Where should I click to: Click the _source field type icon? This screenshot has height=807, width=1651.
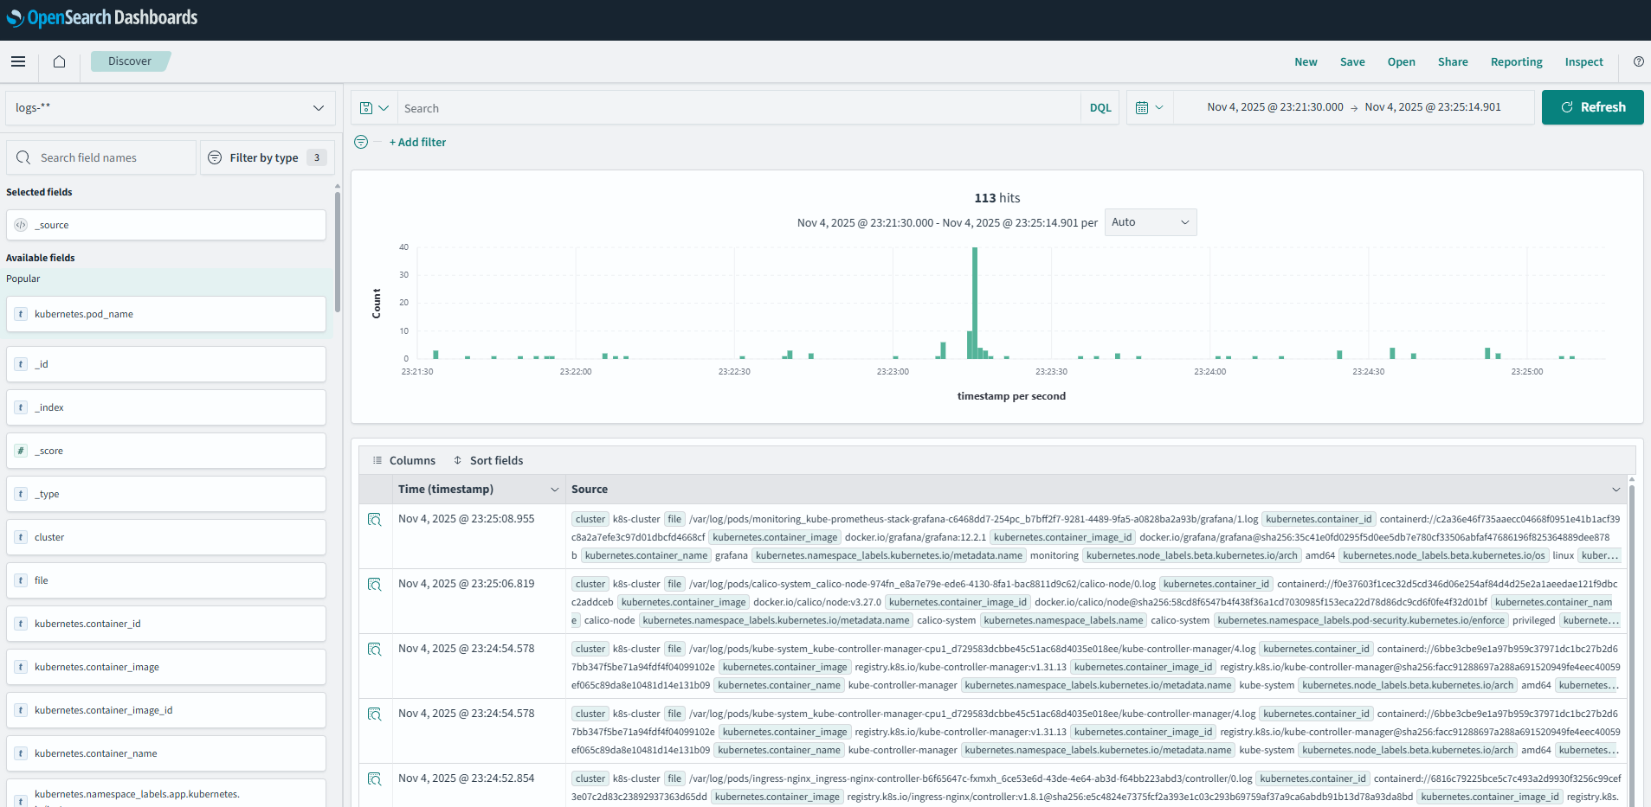[x=21, y=225]
